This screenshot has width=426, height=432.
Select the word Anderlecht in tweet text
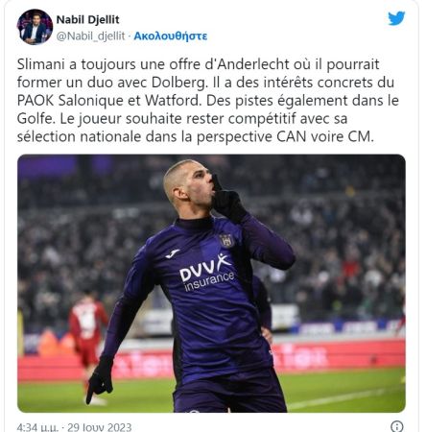tap(253, 64)
